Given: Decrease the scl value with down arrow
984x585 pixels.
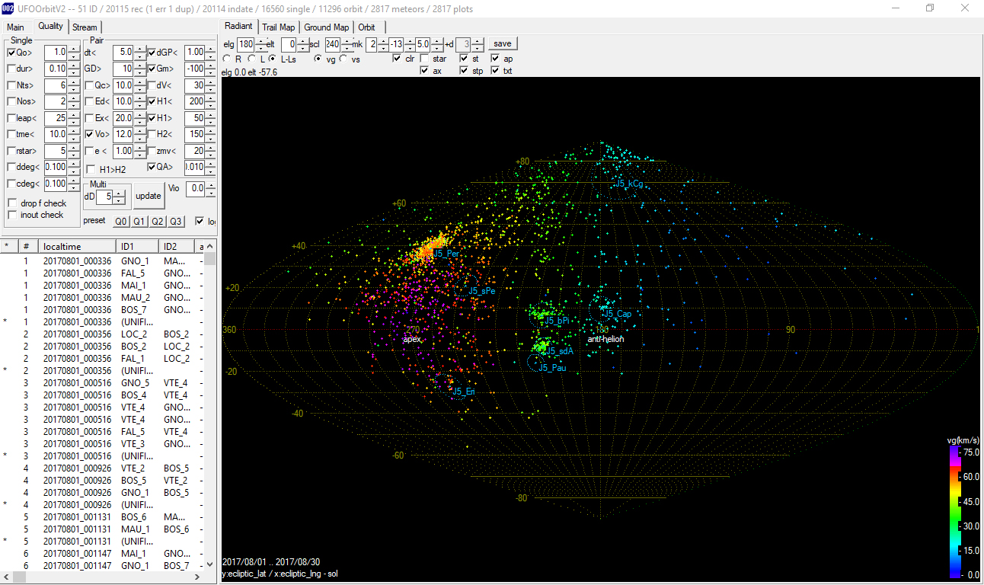Looking at the screenshot, I should [x=346, y=47].
